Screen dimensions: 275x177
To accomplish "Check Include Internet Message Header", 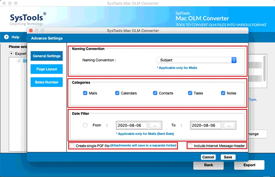I will pos(190,146).
